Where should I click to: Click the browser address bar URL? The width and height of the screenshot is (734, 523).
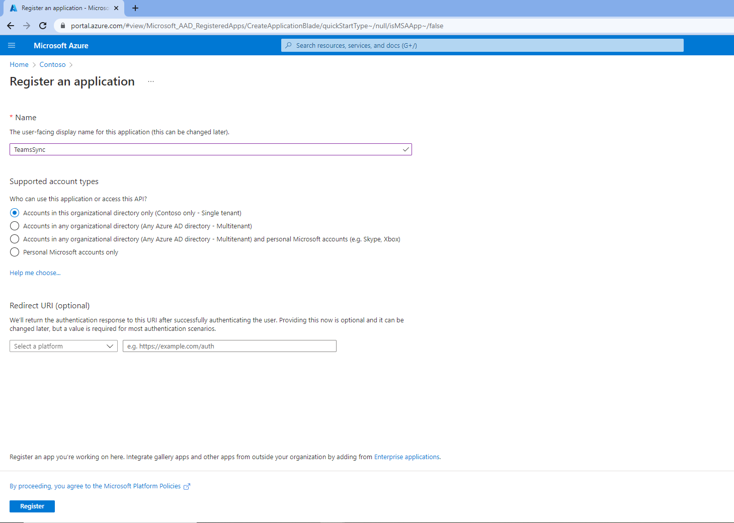pyautogui.click(x=257, y=26)
